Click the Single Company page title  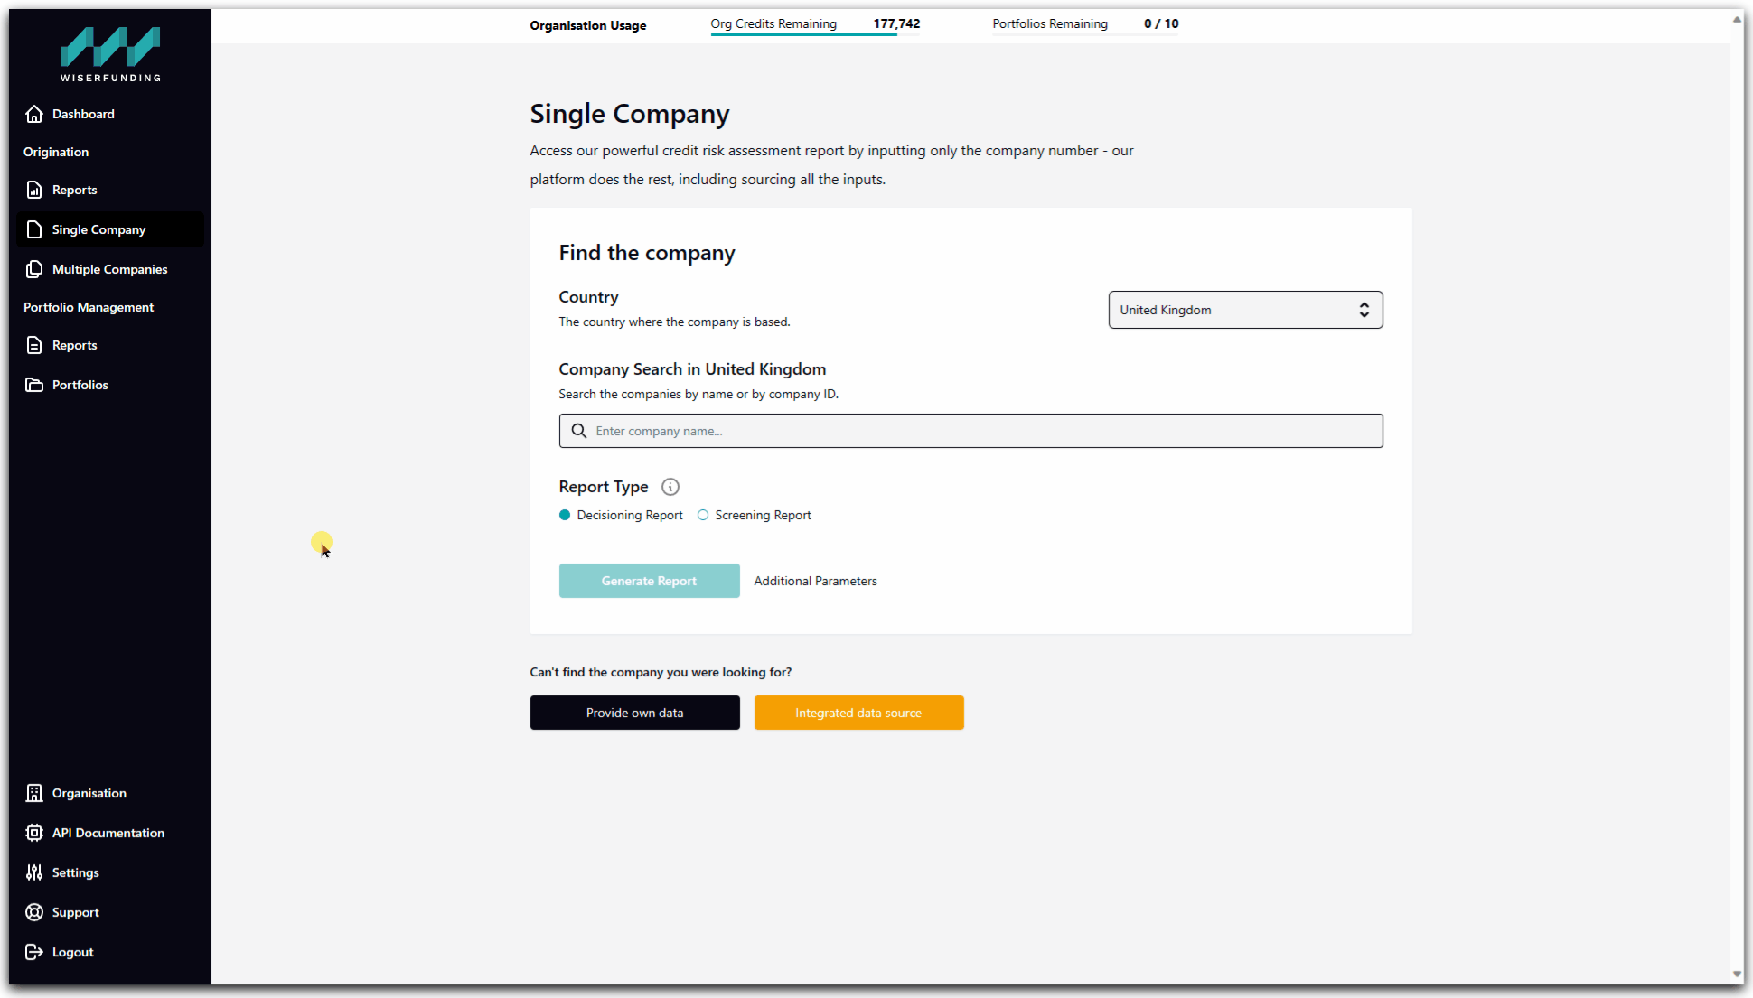click(x=630, y=114)
